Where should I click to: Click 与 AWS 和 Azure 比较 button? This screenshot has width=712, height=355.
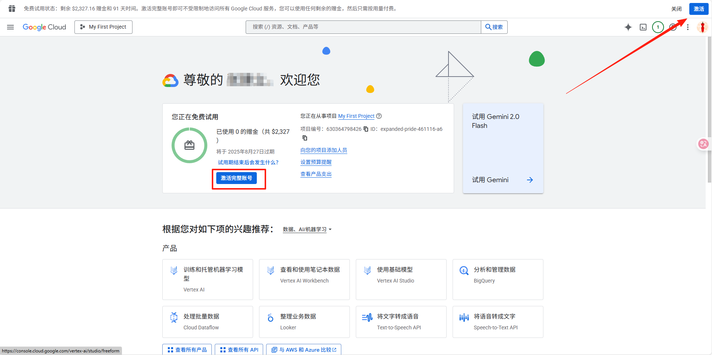click(x=304, y=350)
